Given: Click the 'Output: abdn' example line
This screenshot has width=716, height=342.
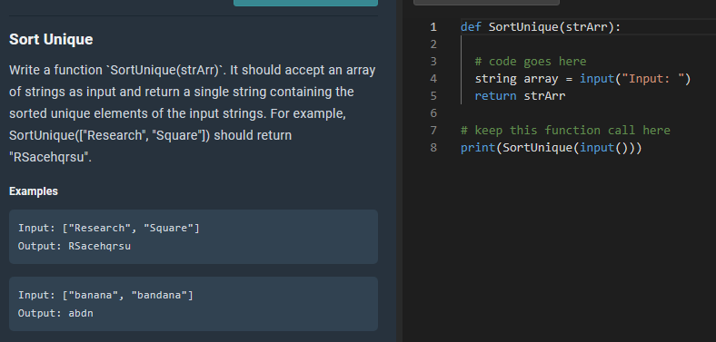Looking at the screenshot, I should click(55, 313).
